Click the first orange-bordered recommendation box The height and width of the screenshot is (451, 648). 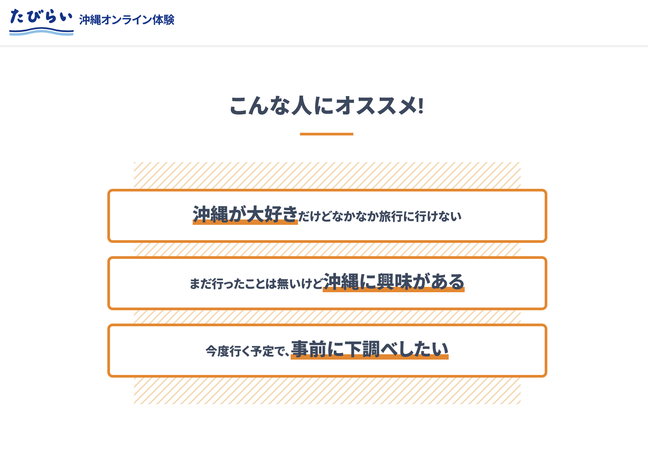pyautogui.click(x=327, y=216)
